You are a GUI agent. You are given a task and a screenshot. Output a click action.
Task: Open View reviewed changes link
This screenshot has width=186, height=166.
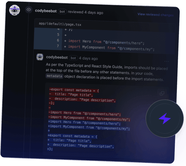point(155,14)
